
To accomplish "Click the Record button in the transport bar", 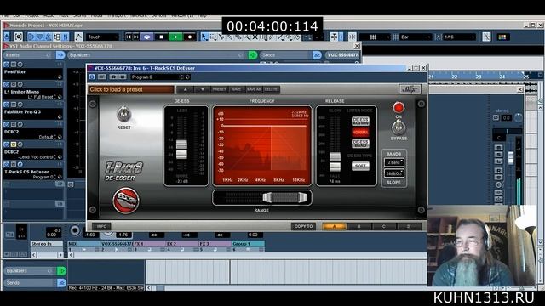I will coord(190,37).
